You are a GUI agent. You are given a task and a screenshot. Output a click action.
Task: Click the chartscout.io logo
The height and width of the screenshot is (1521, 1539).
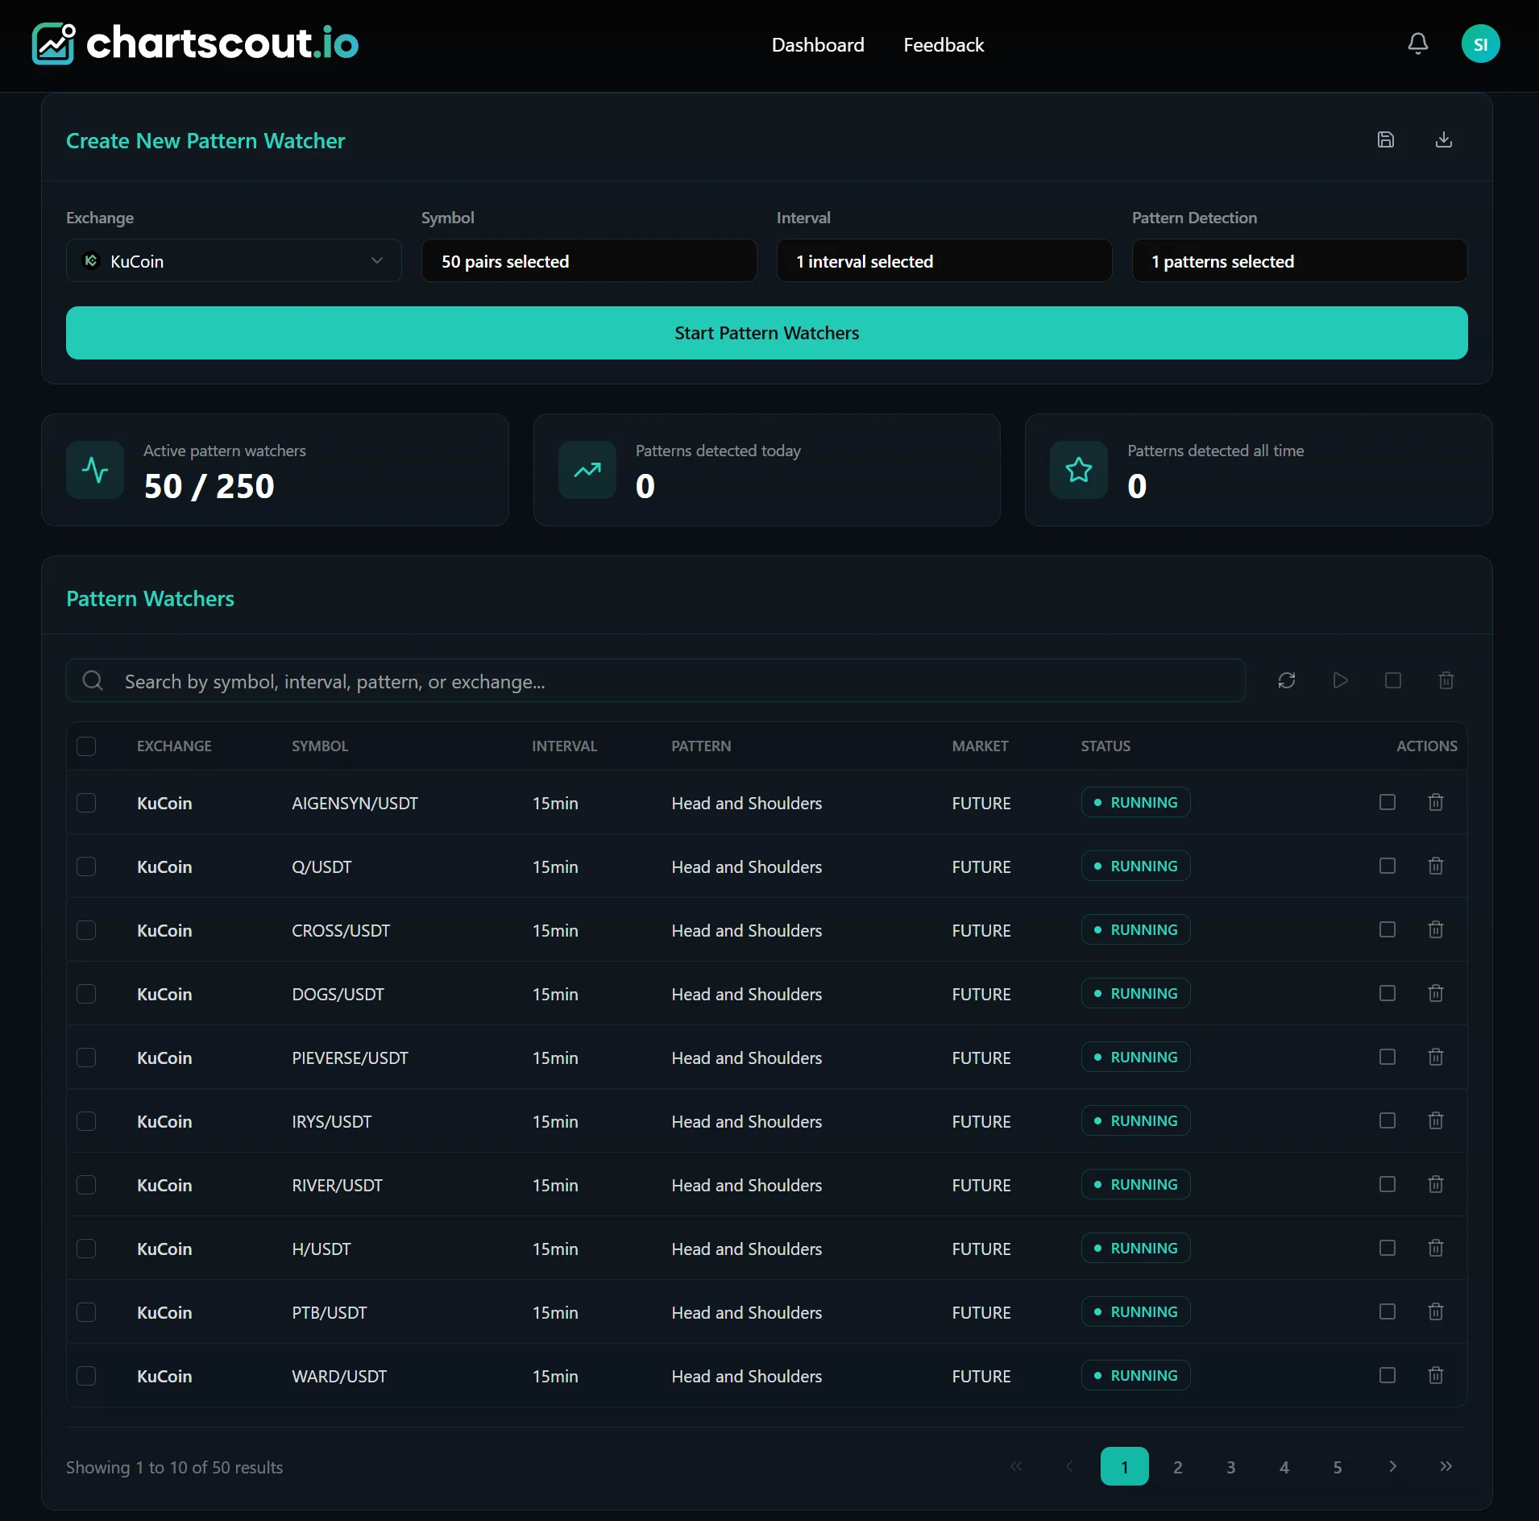tap(195, 44)
